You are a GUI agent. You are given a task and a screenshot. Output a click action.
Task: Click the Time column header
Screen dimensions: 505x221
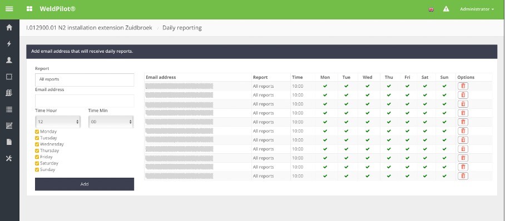coord(297,77)
